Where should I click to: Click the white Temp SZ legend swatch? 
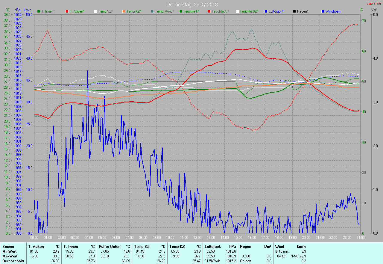coord(95,11)
